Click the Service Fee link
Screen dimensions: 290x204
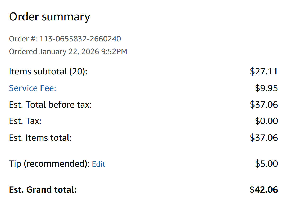(x=33, y=88)
